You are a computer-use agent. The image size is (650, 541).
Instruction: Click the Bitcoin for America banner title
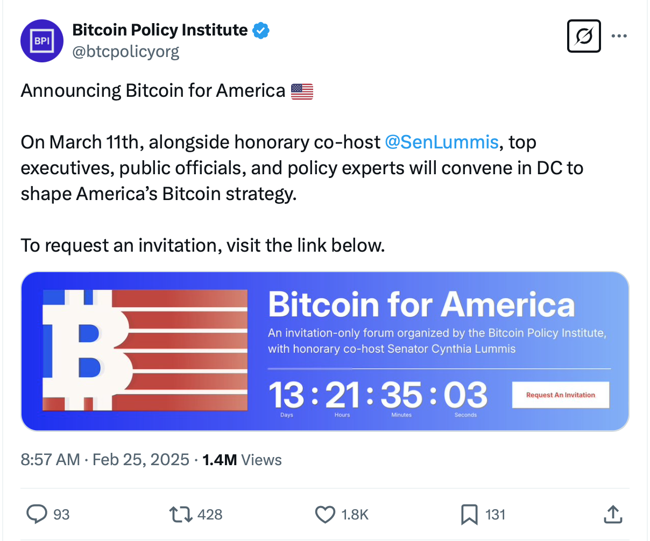[421, 305]
